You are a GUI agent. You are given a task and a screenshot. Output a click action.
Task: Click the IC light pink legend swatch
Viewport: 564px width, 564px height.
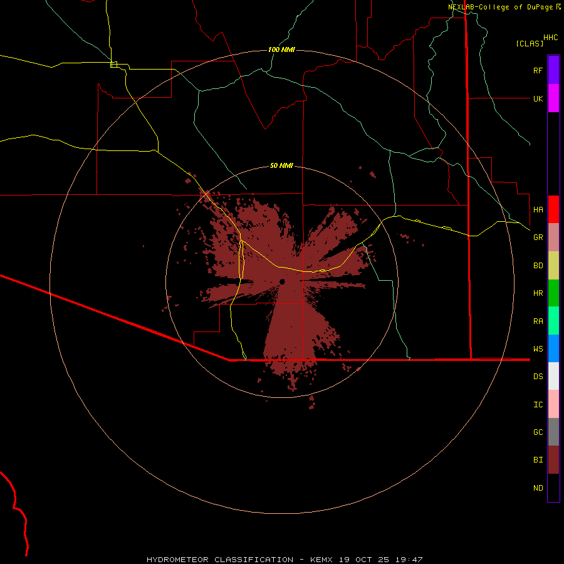click(553, 404)
